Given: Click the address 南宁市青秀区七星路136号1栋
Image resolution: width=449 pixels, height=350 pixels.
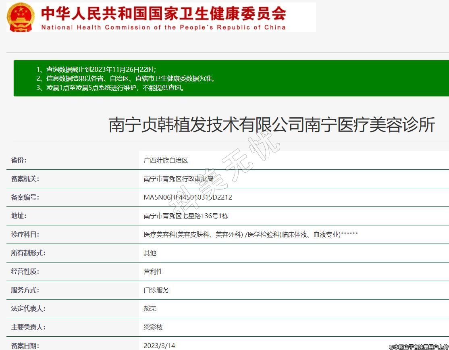Looking at the screenshot, I should (186, 216).
